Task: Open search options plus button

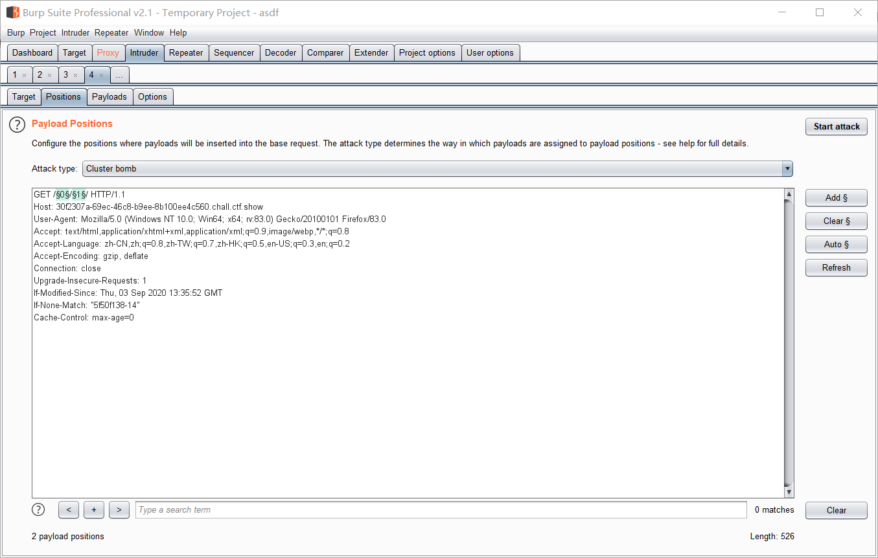Action: tap(94, 510)
